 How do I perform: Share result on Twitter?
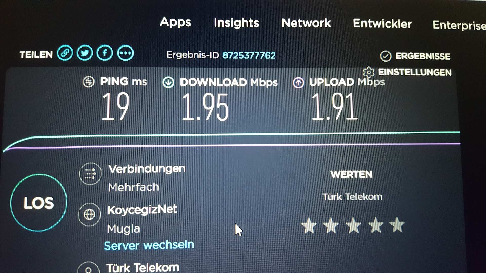point(85,53)
